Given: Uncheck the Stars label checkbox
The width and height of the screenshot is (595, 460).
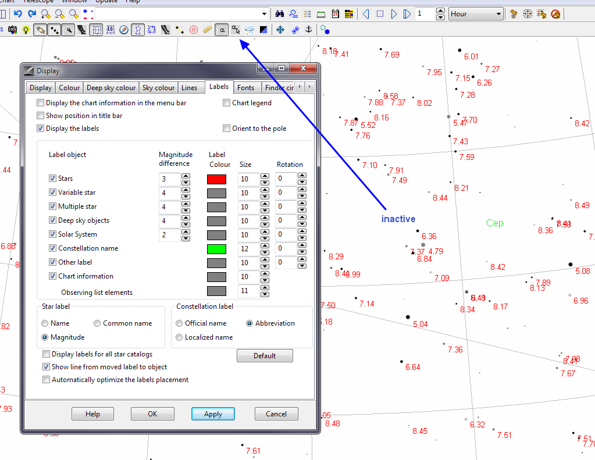Looking at the screenshot, I should point(52,179).
